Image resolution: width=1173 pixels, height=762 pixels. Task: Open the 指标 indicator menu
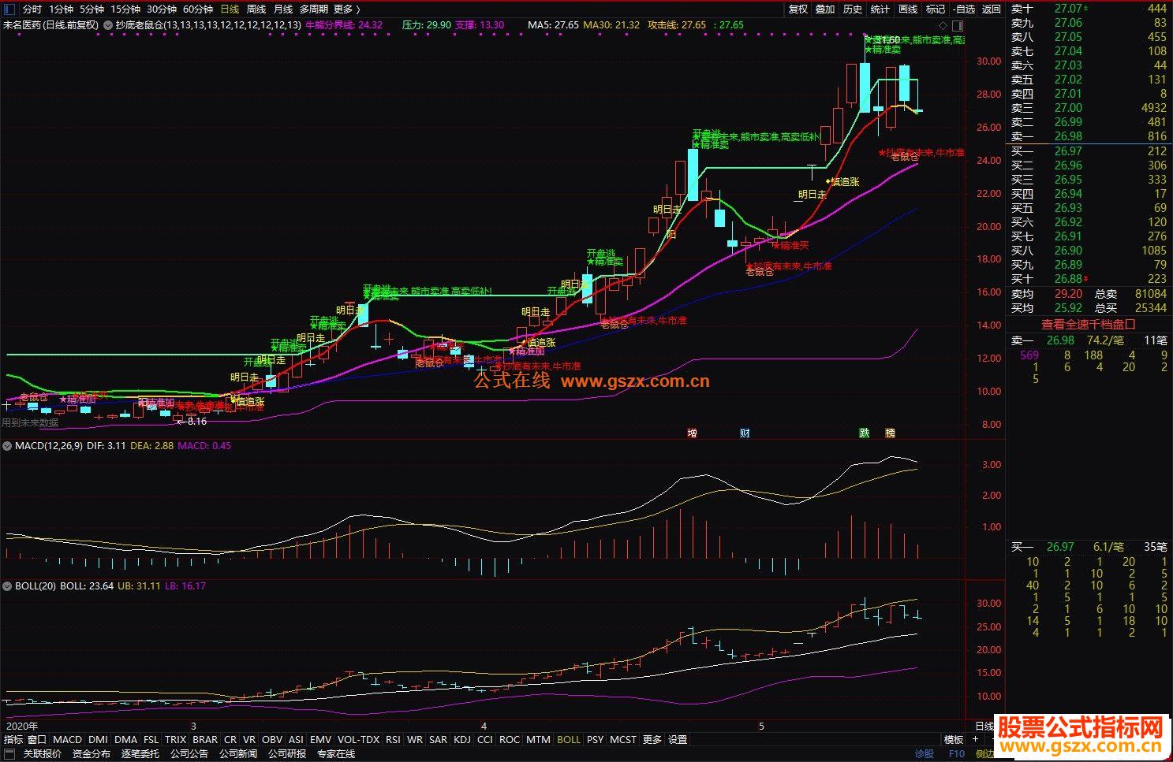[13, 740]
